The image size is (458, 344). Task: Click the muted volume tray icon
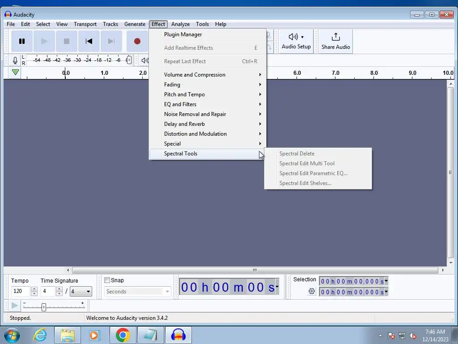point(413,336)
